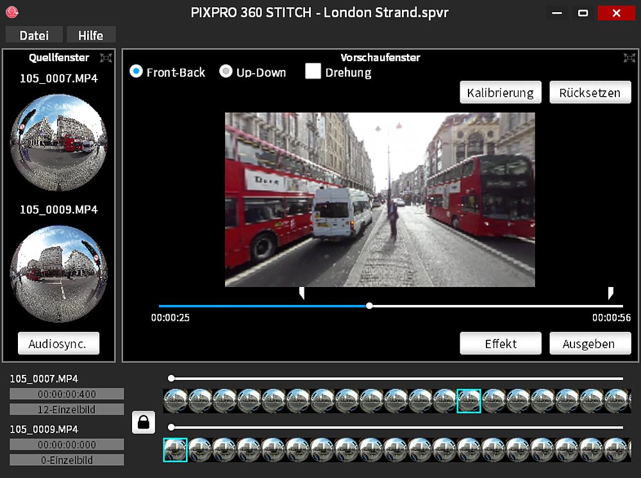Select the Front-Back radio option
Viewport: 641px width, 478px height.
pos(136,72)
